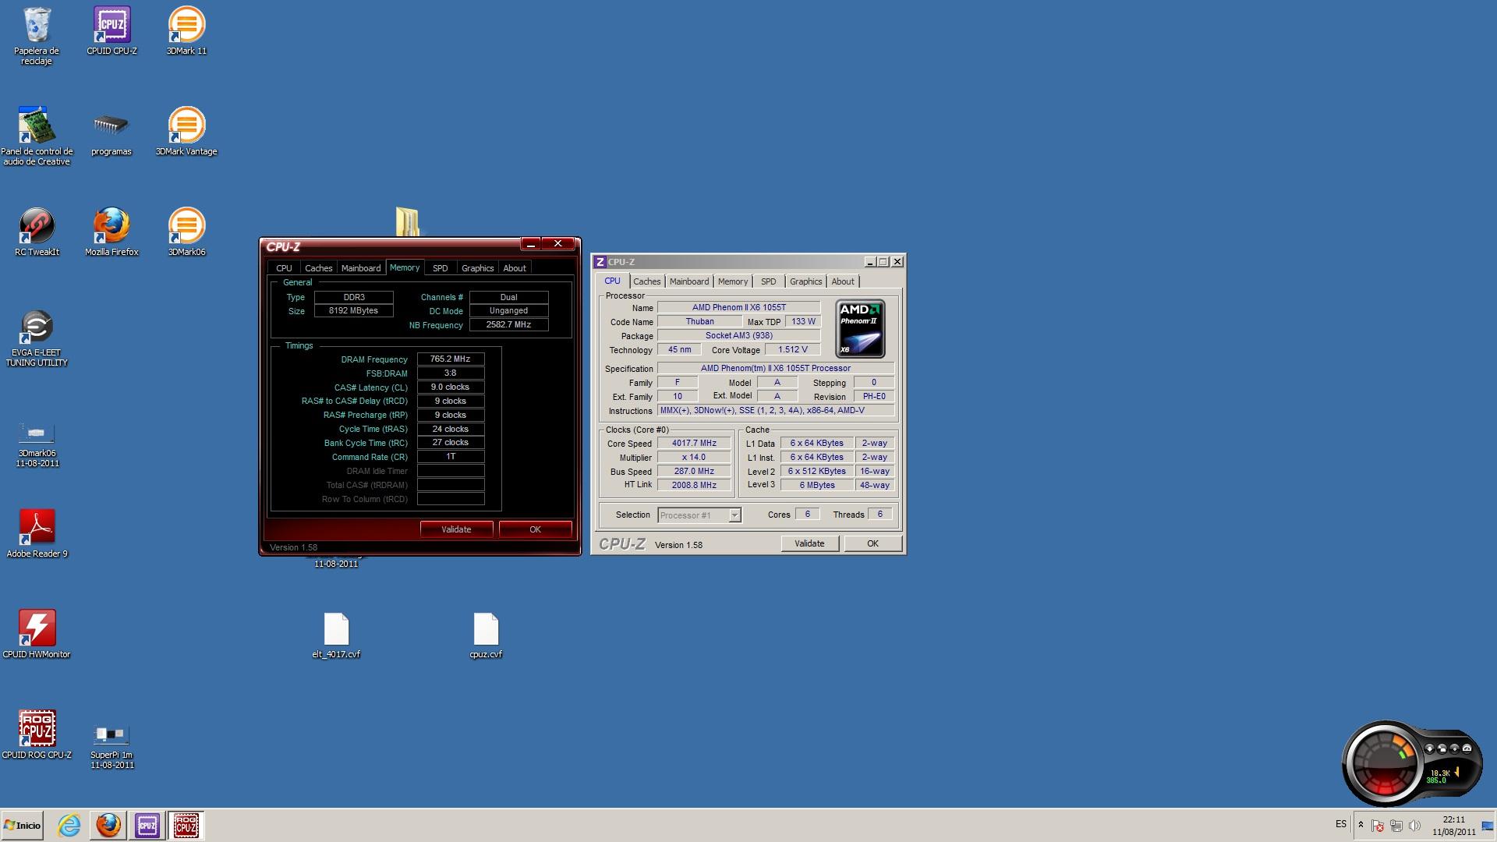
Task: Select the 3Dmark06 11-08-2011 desktop file
Action: (37, 444)
